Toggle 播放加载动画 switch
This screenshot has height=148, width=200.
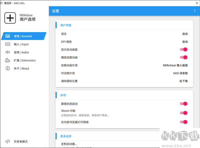(184, 57)
